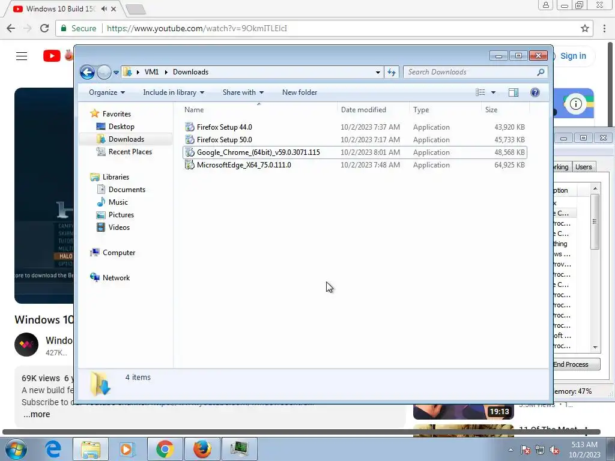
Task: Click the End Process button in Task Manager
Action: [x=576, y=364]
